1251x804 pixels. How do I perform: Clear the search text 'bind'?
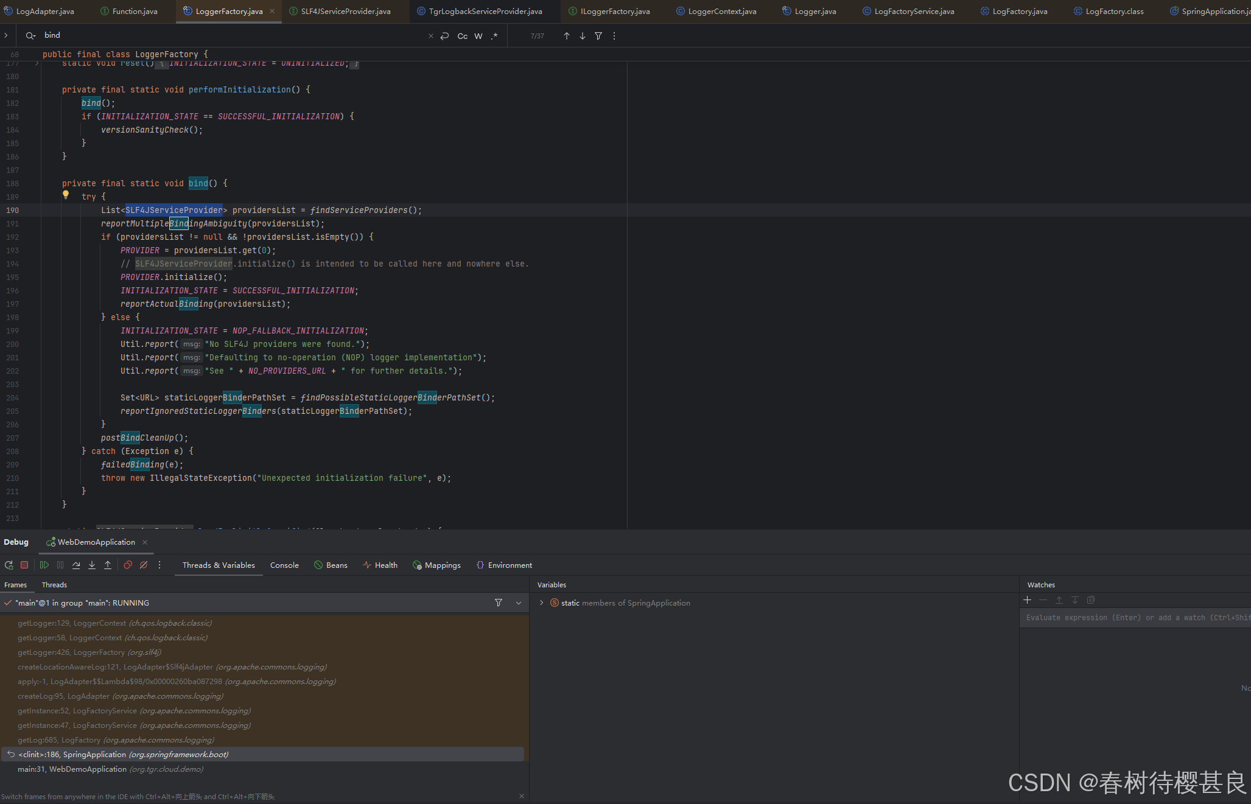tap(431, 36)
